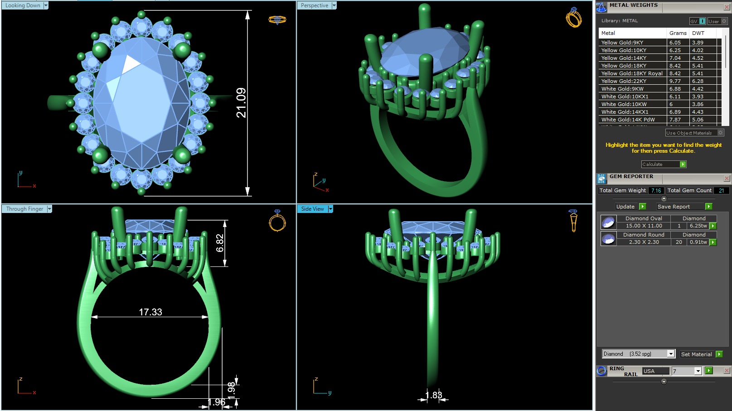Click the Update button
The image size is (732, 411).
point(627,207)
